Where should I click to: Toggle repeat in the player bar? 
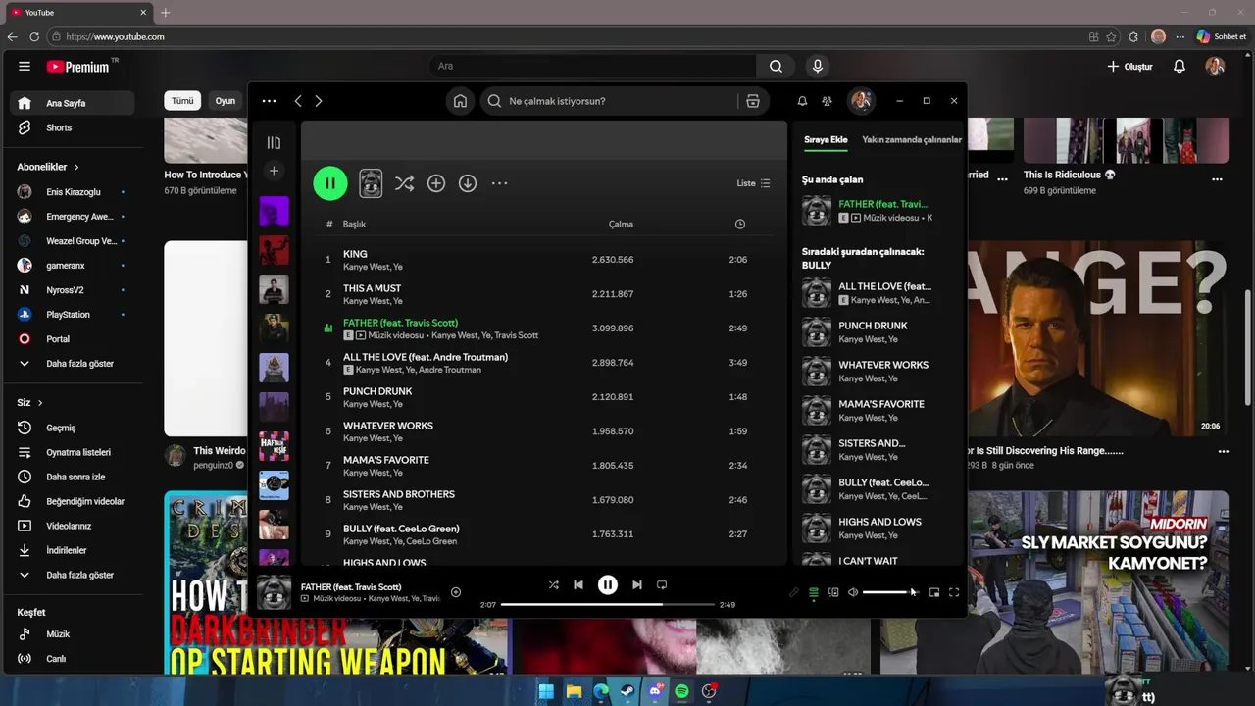point(662,585)
